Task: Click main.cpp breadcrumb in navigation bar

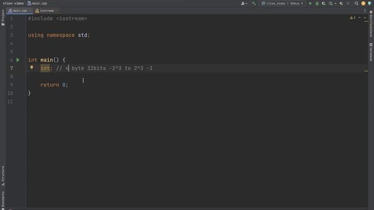Action: 37,3
